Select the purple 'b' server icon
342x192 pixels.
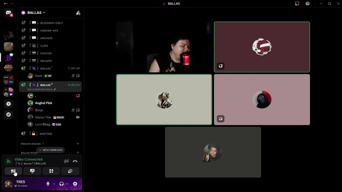click(9, 57)
